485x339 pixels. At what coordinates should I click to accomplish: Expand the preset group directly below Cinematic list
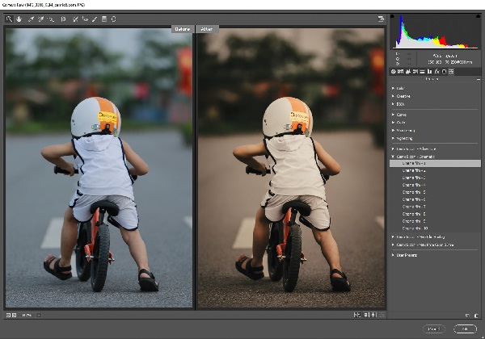pyautogui.click(x=393, y=236)
